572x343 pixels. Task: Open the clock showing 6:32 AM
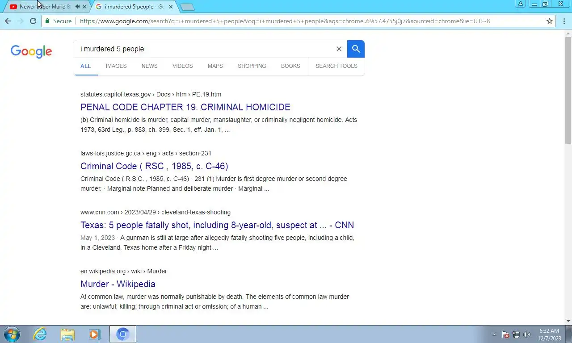549,335
